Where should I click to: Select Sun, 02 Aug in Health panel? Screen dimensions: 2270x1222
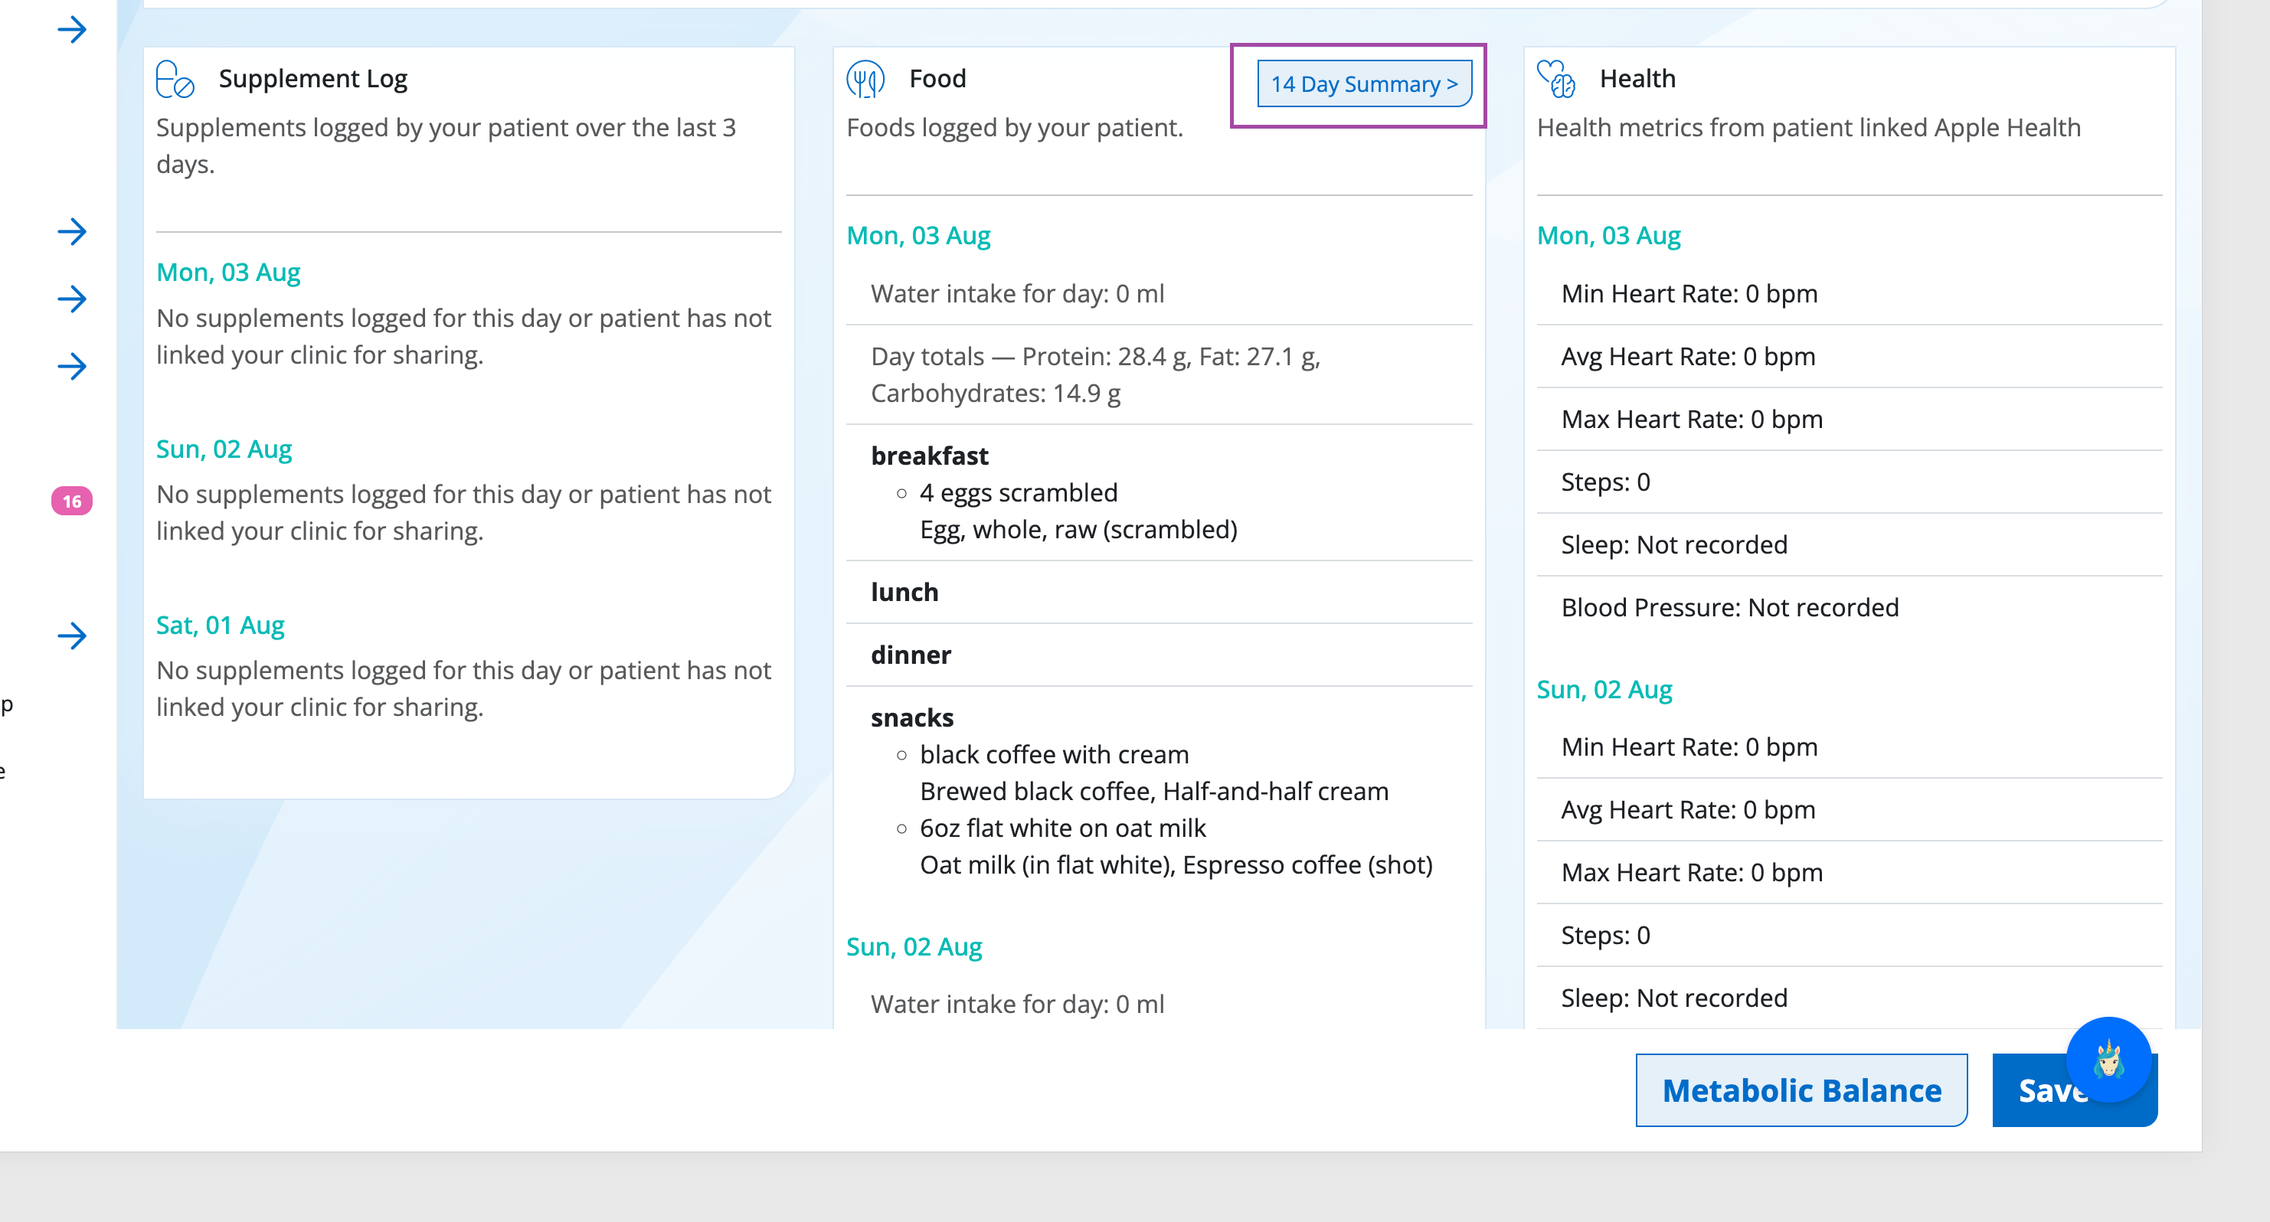tap(1604, 689)
